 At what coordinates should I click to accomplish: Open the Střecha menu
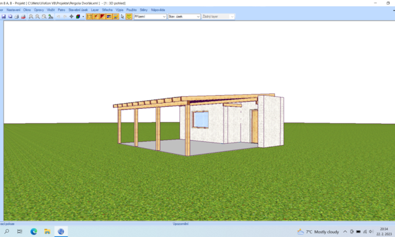coord(107,10)
